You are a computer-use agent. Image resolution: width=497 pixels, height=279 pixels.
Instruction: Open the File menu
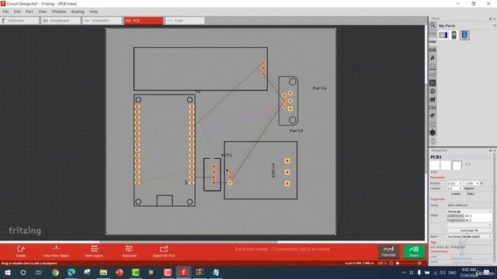click(5, 12)
